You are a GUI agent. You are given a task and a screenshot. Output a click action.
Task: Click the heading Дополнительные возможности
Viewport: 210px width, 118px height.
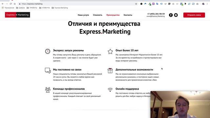tap(134, 69)
